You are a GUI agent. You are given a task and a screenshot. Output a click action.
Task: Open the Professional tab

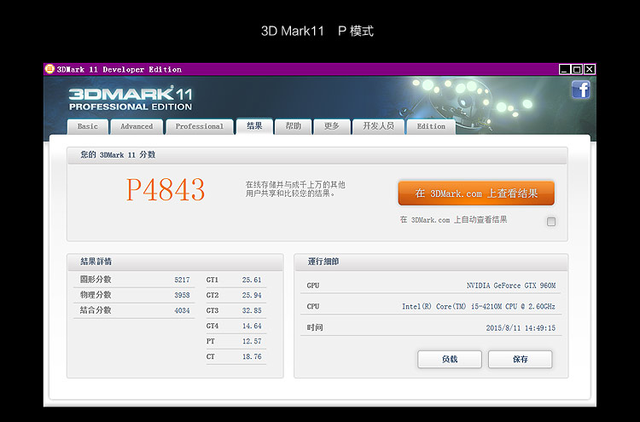point(200,126)
